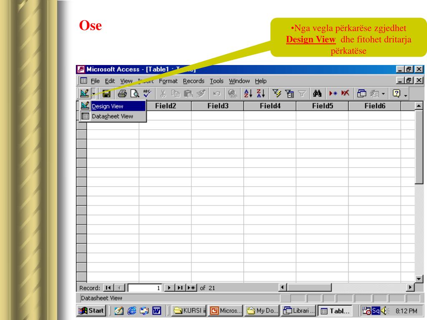
Task: Open the Format menu
Action: point(168,81)
